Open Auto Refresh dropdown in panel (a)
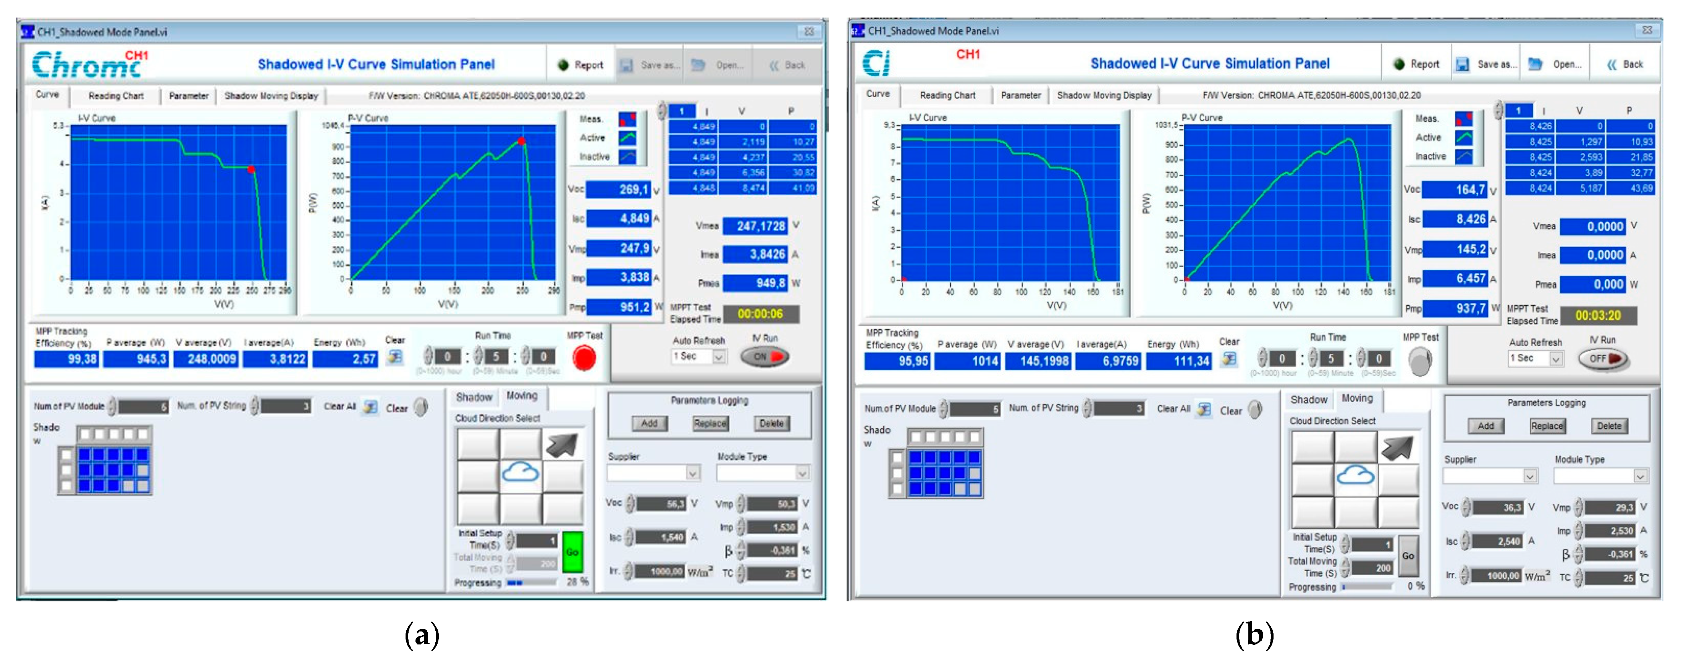The image size is (1681, 662). pyautogui.click(x=718, y=357)
